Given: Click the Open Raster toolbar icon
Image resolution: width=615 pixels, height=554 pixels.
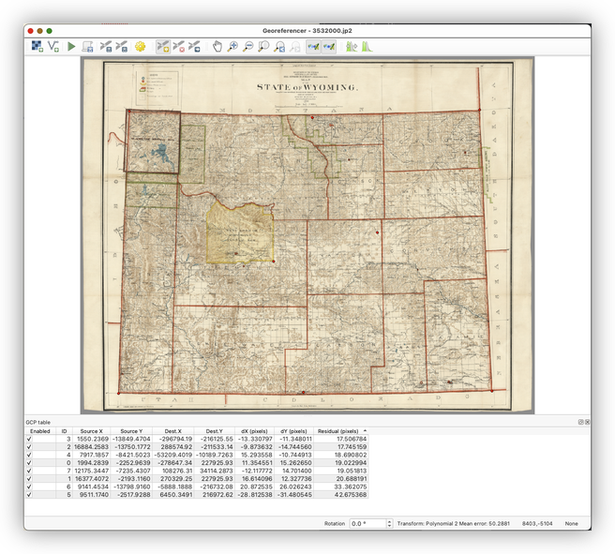Looking at the screenshot, I should tap(36, 46).
